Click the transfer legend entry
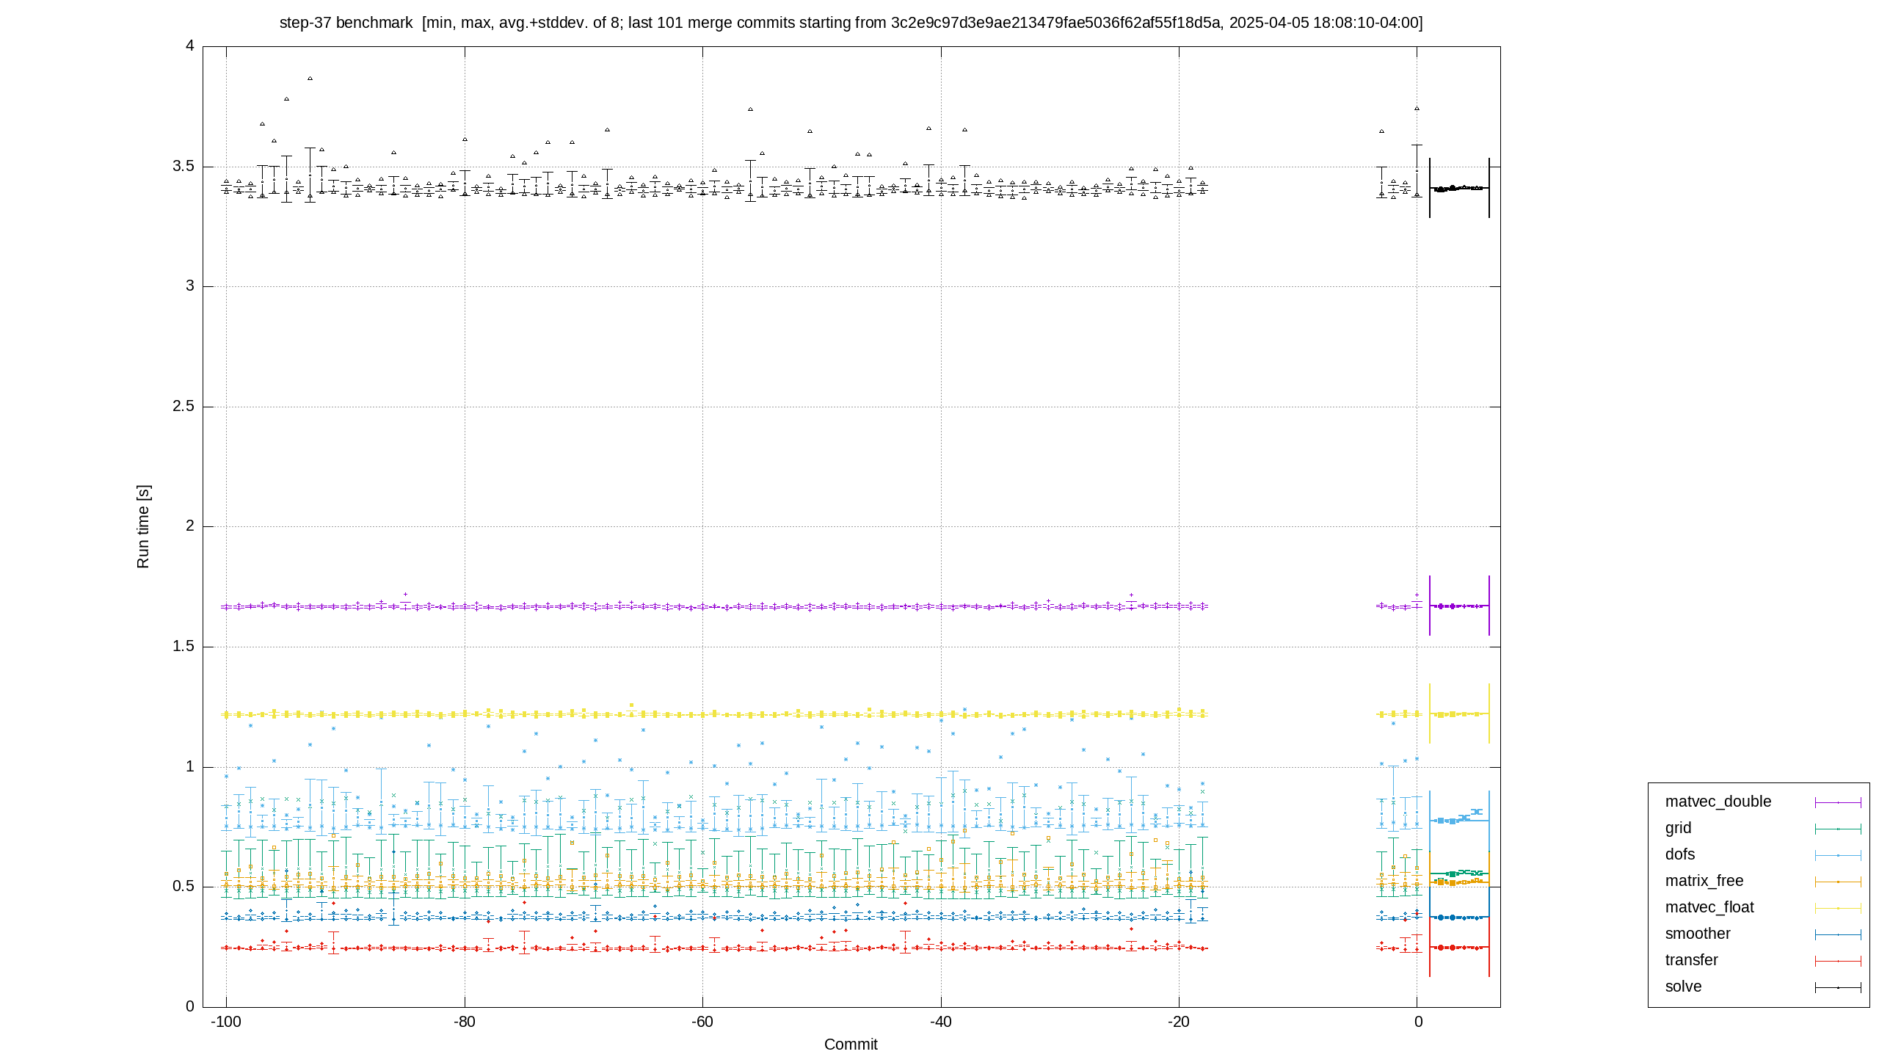 1691,960
